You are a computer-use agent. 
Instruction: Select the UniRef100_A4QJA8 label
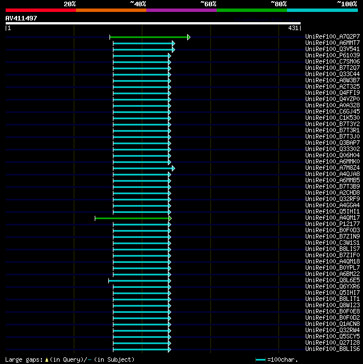pyautogui.click(x=332, y=174)
